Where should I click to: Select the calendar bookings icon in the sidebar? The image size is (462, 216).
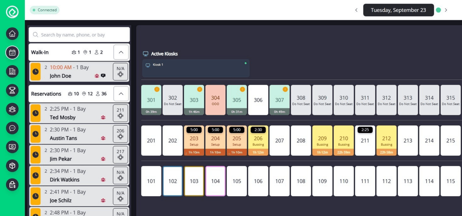(x=12, y=52)
